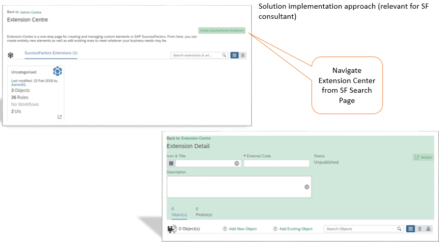
Task: Open the Admin Centre back link
Action: click(31, 12)
